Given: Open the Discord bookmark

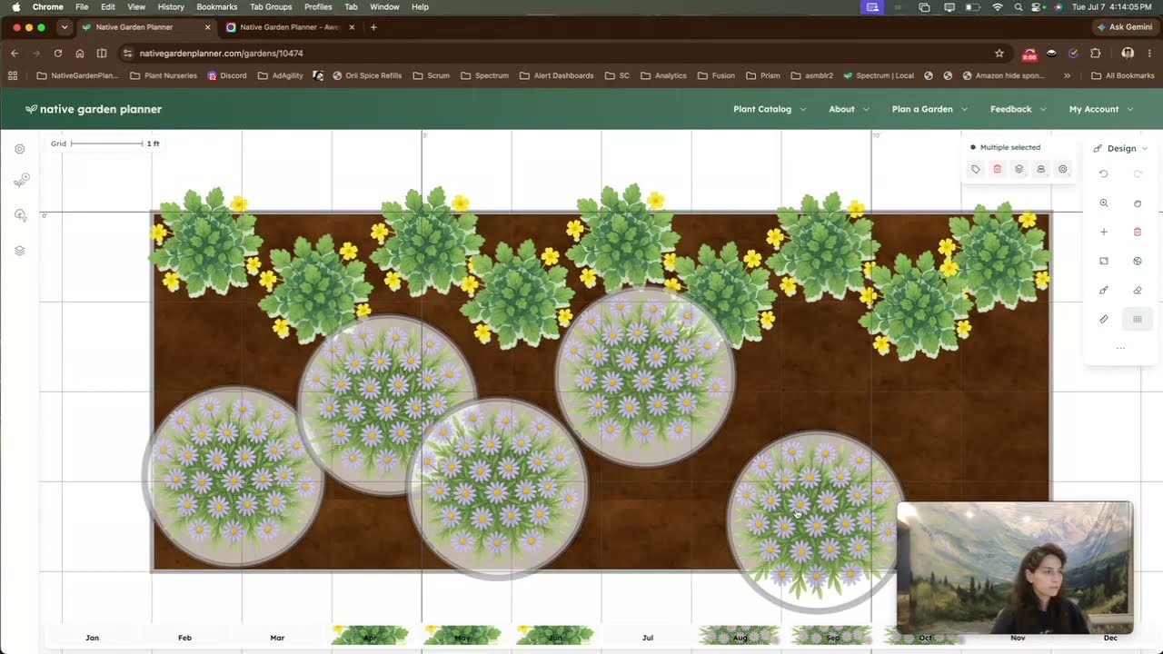Looking at the screenshot, I should pyautogui.click(x=227, y=75).
